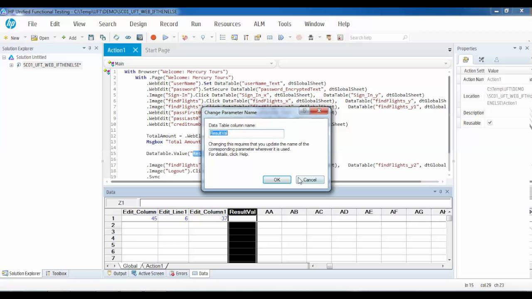Open the dropdown arrow beside Run button

(x=174, y=37)
